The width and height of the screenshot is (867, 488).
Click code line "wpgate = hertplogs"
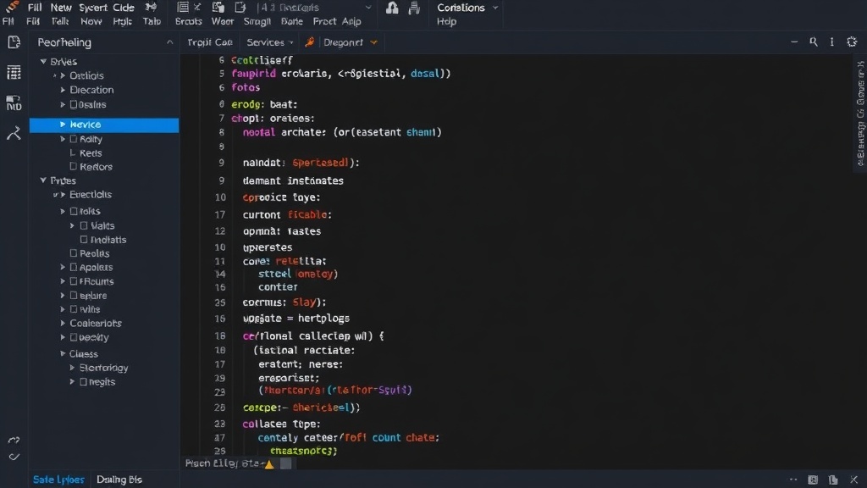295,319
